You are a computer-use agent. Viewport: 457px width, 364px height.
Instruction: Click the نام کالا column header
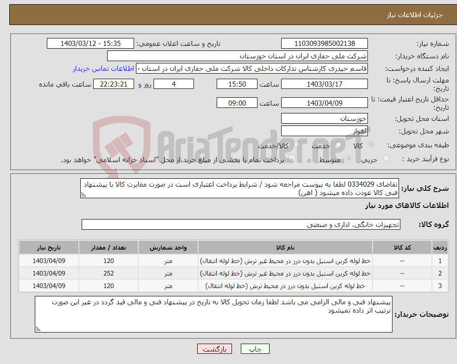pyautogui.click(x=285, y=248)
